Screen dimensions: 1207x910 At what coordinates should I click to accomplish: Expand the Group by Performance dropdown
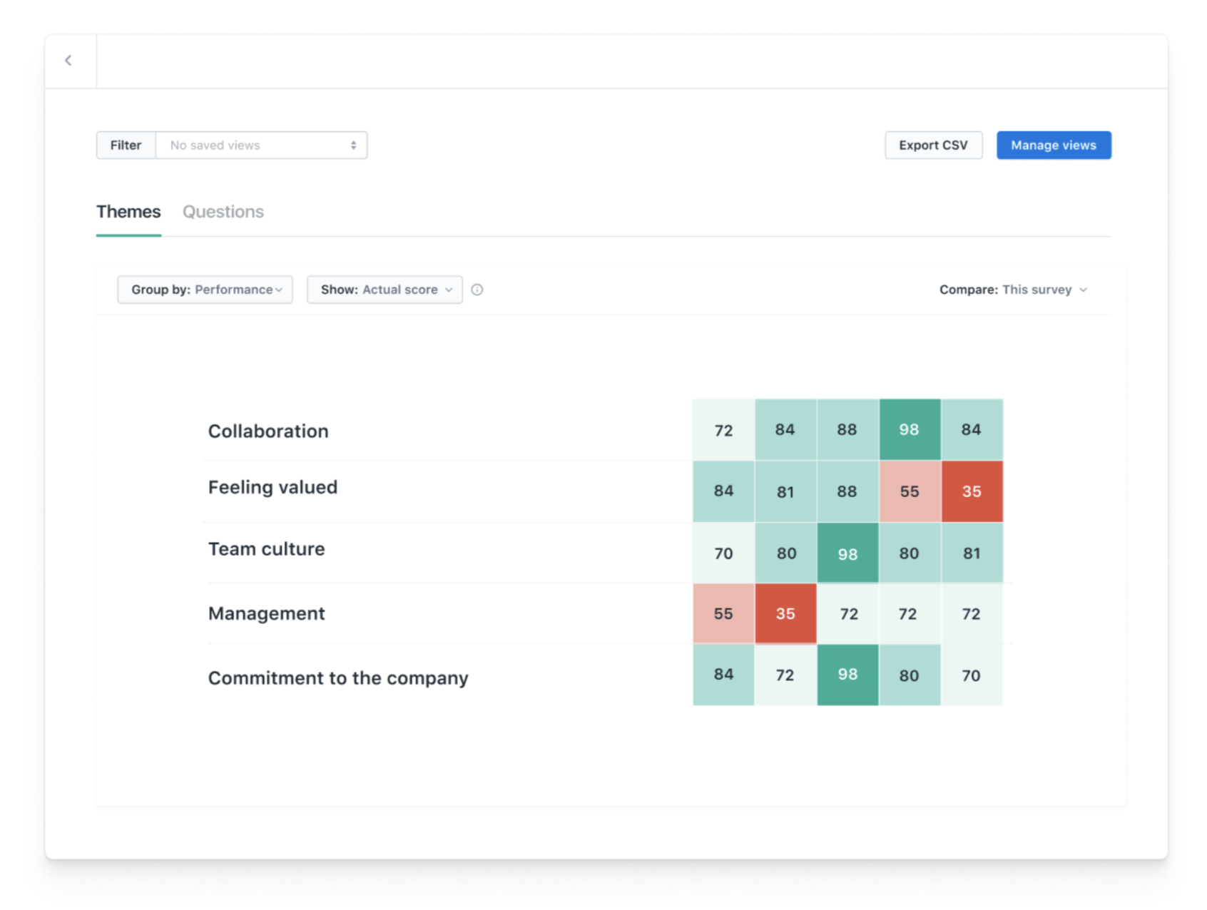(x=205, y=290)
